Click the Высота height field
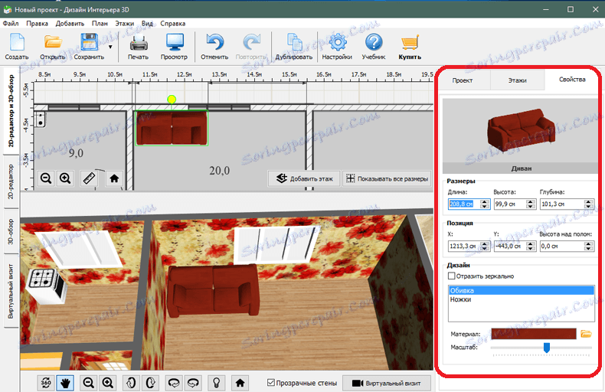Screen dimensions: 605x392 click(510, 204)
